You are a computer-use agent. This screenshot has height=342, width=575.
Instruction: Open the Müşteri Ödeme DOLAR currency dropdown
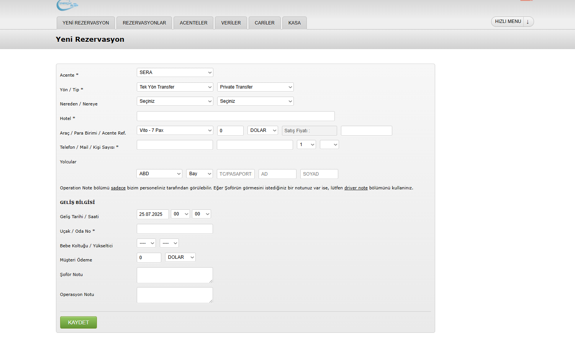(x=180, y=257)
